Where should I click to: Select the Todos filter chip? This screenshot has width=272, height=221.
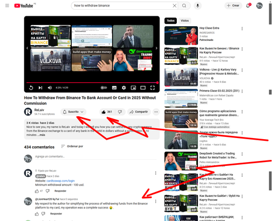coord(170,21)
